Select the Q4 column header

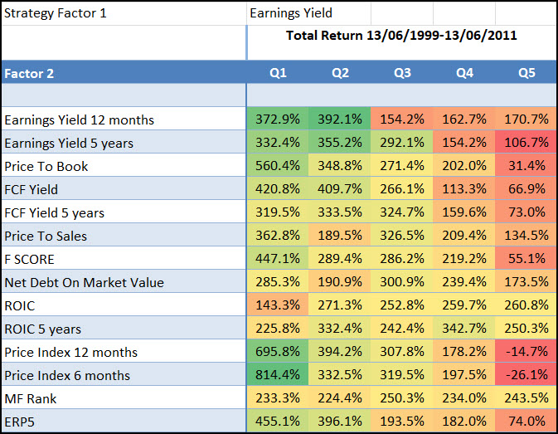[464, 73]
